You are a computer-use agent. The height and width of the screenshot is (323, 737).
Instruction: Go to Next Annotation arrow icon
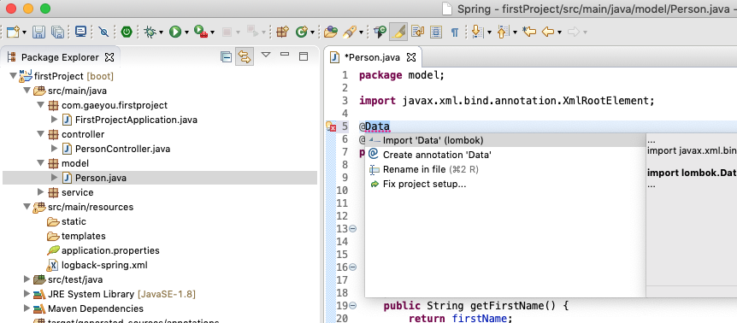point(478,32)
